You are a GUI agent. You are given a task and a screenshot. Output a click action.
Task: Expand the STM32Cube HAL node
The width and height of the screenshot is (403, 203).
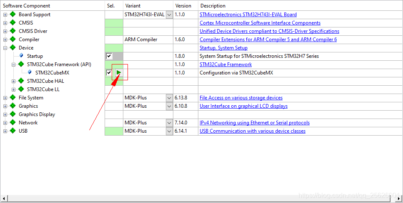click(x=13, y=82)
